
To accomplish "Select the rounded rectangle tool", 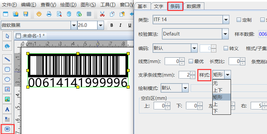I will click(x=7, y=69).
